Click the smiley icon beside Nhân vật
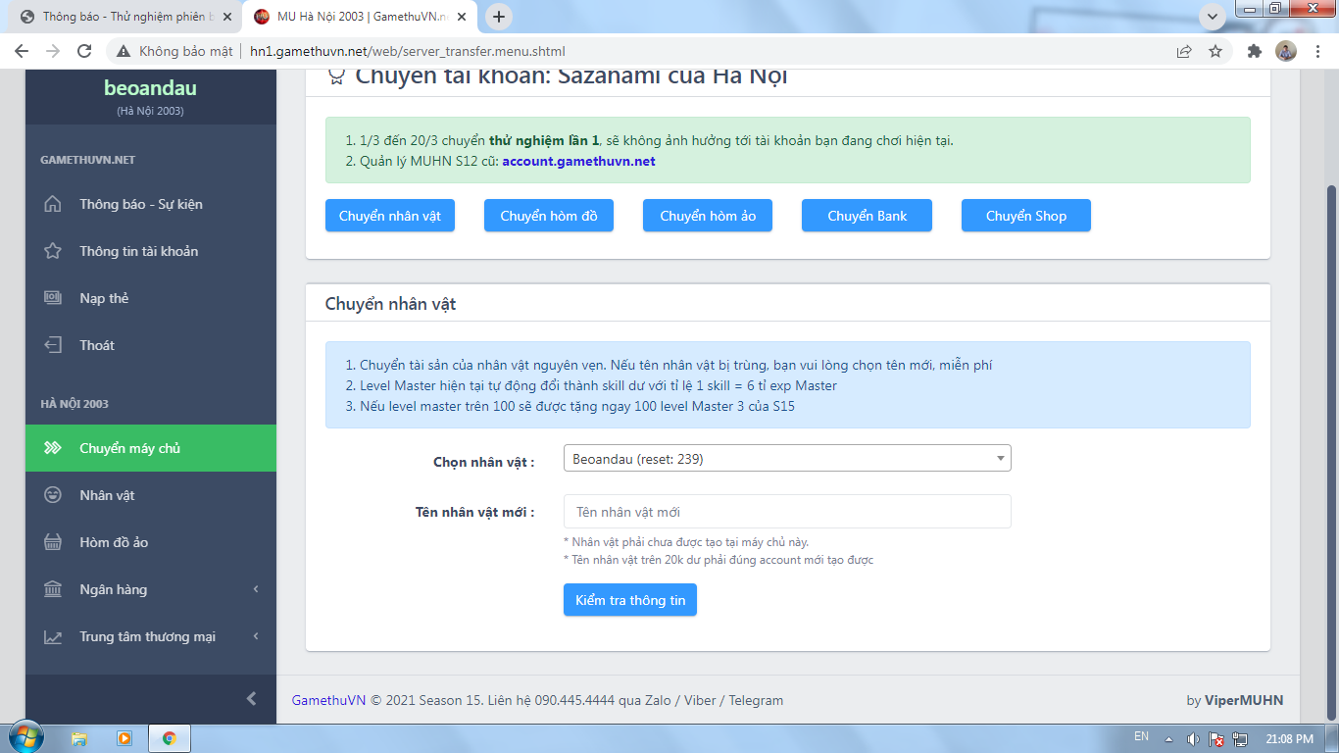The width and height of the screenshot is (1339, 753). pos(53,495)
